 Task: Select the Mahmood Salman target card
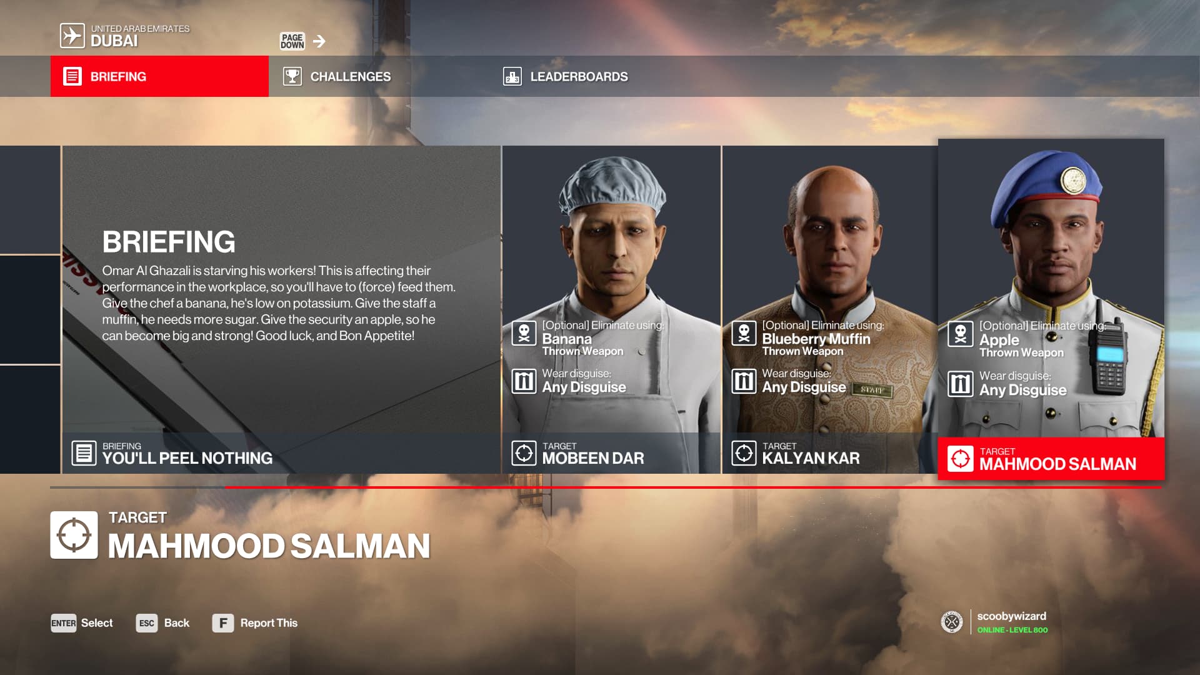[1051, 309]
